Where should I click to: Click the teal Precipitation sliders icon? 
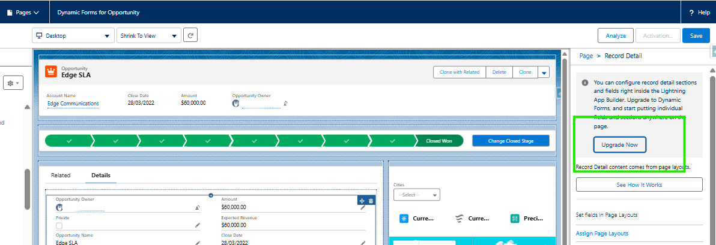[x=515, y=219]
